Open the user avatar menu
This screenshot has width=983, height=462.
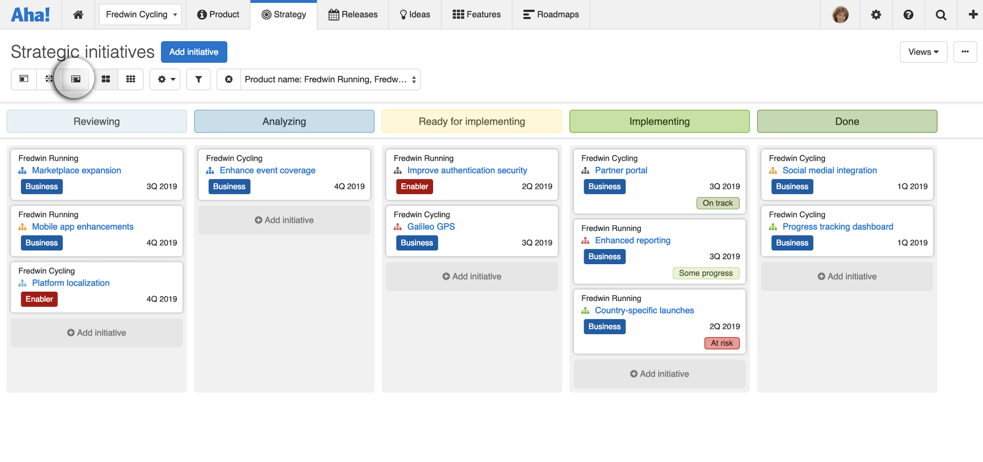840,15
